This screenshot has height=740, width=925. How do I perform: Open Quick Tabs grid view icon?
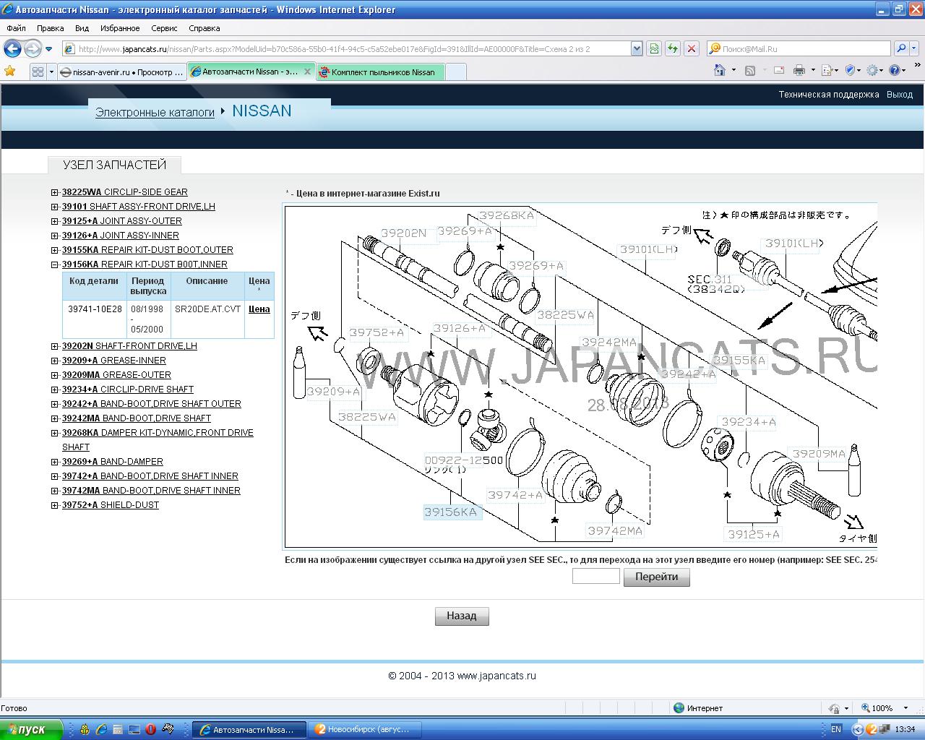(x=38, y=72)
